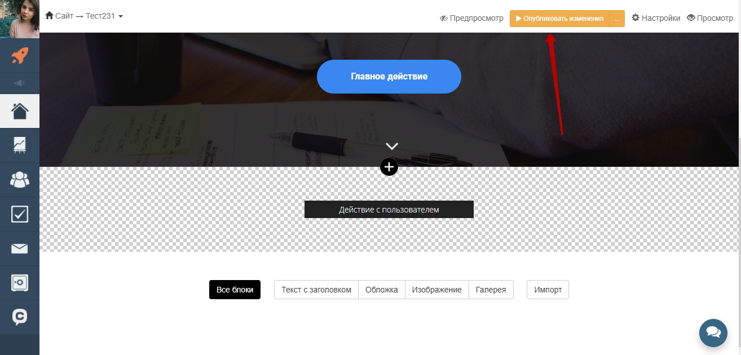
Task: Open the checkmark tasks sidebar icon
Action: (20, 214)
